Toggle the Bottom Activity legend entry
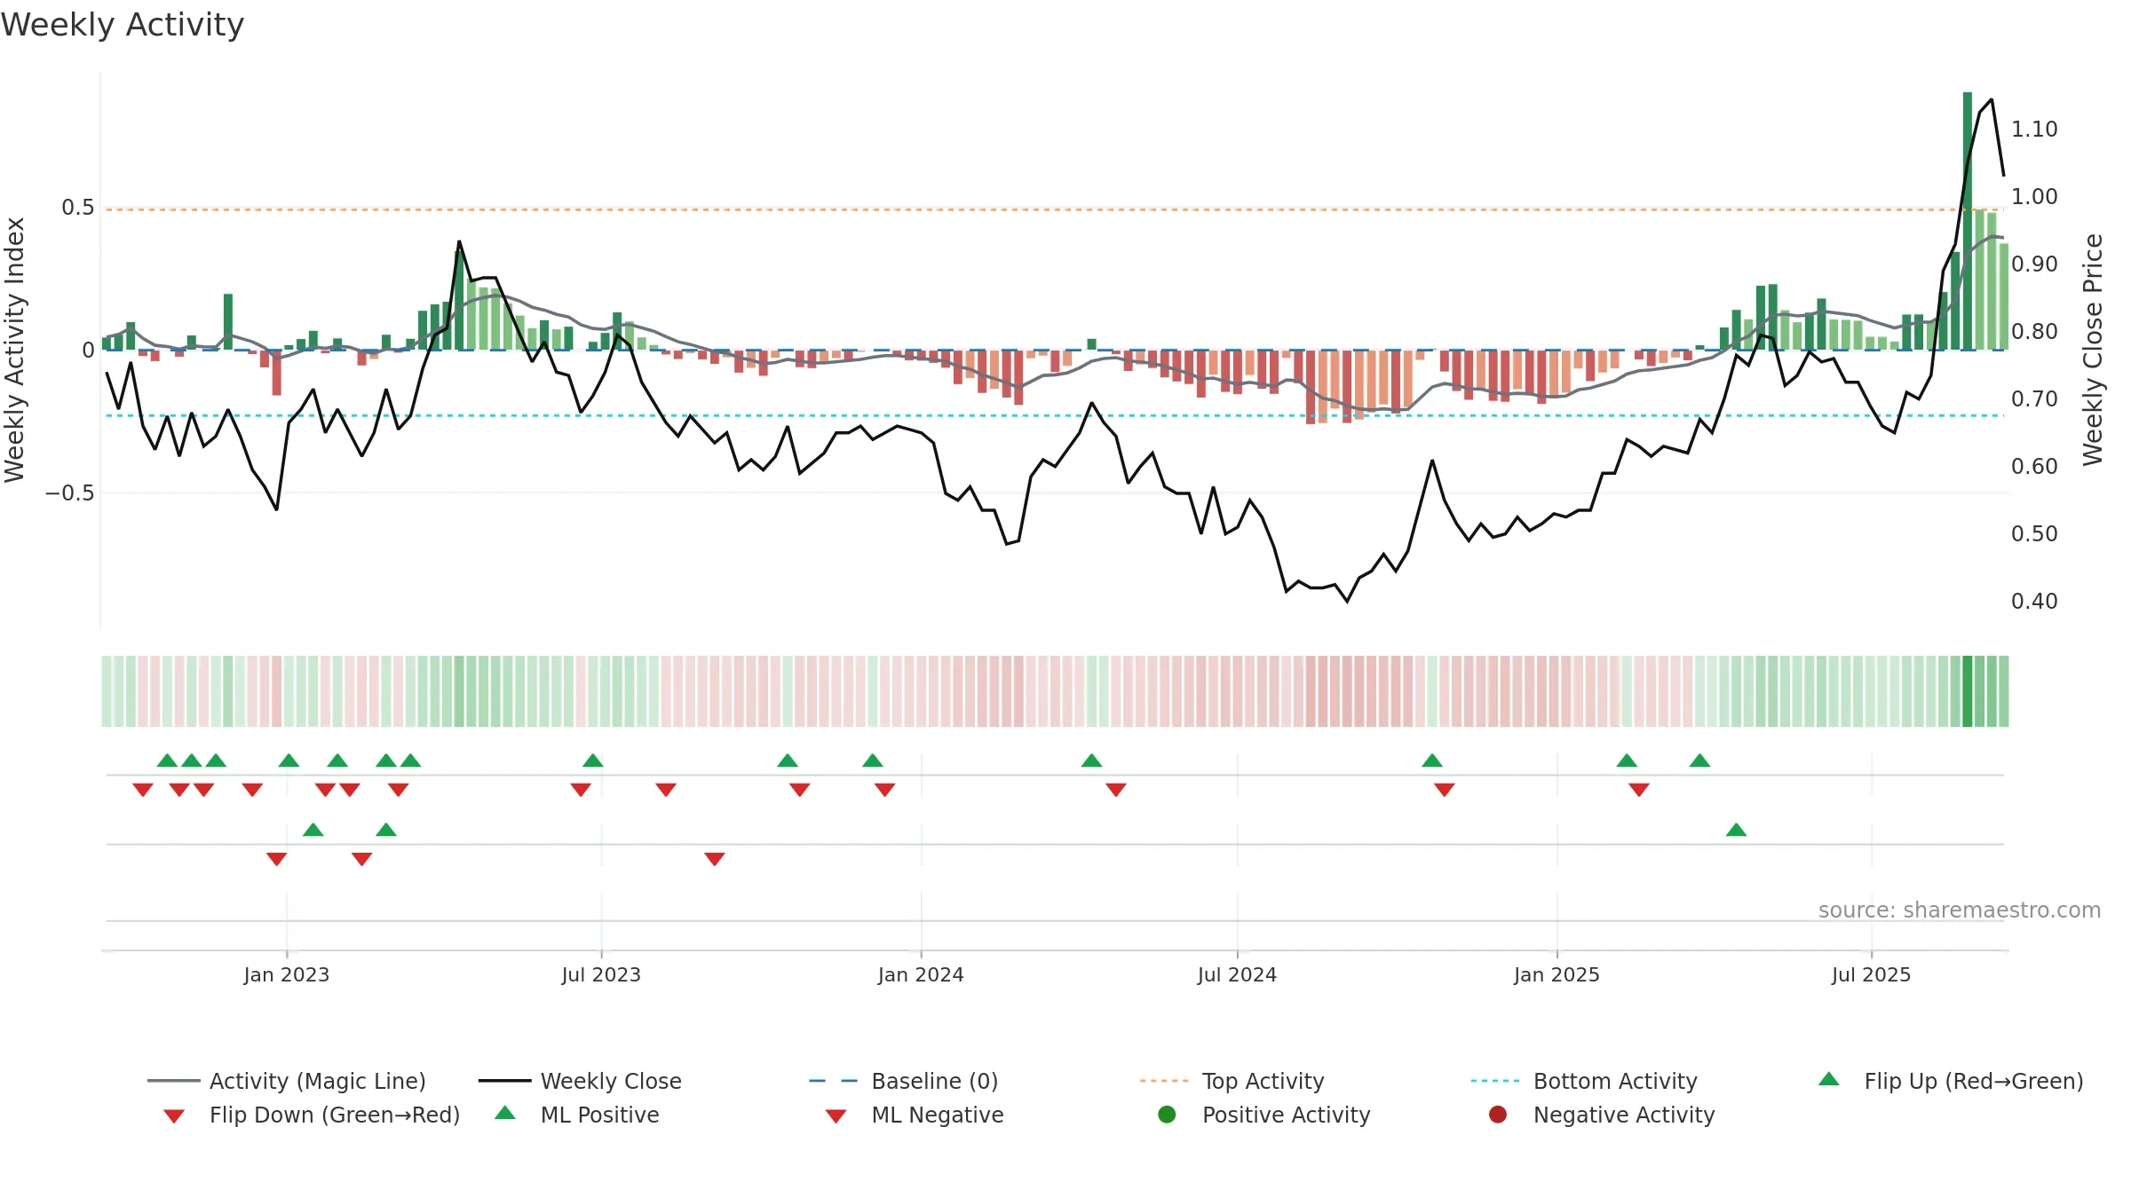Viewport: 2131px width, 1198px height. [x=1584, y=1081]
